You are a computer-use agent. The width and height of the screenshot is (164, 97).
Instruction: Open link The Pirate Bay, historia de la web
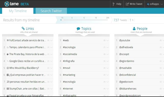[x=28, y=54]
